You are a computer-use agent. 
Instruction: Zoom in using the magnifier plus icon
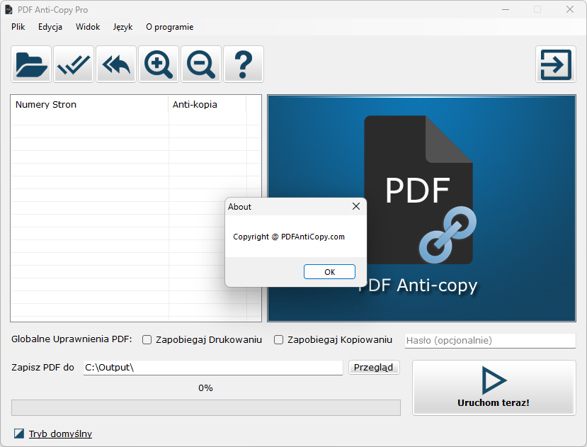pos(159,64)
